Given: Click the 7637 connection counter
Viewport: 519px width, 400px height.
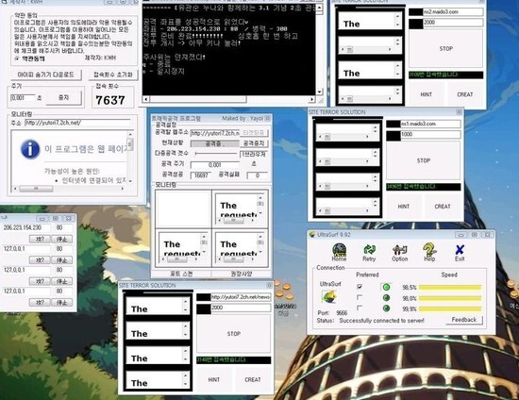Looking at the screenshot, I should (110, 100).
